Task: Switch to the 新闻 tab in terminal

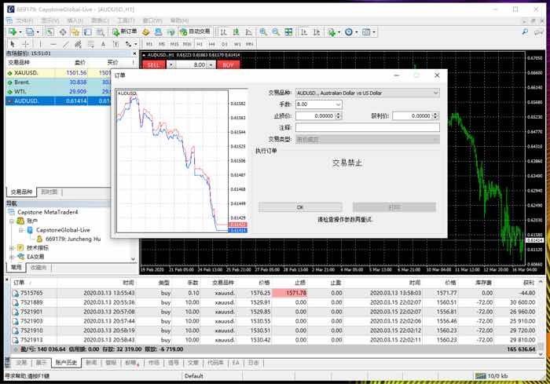Action: pyautogui.click(x=91, y=363)
